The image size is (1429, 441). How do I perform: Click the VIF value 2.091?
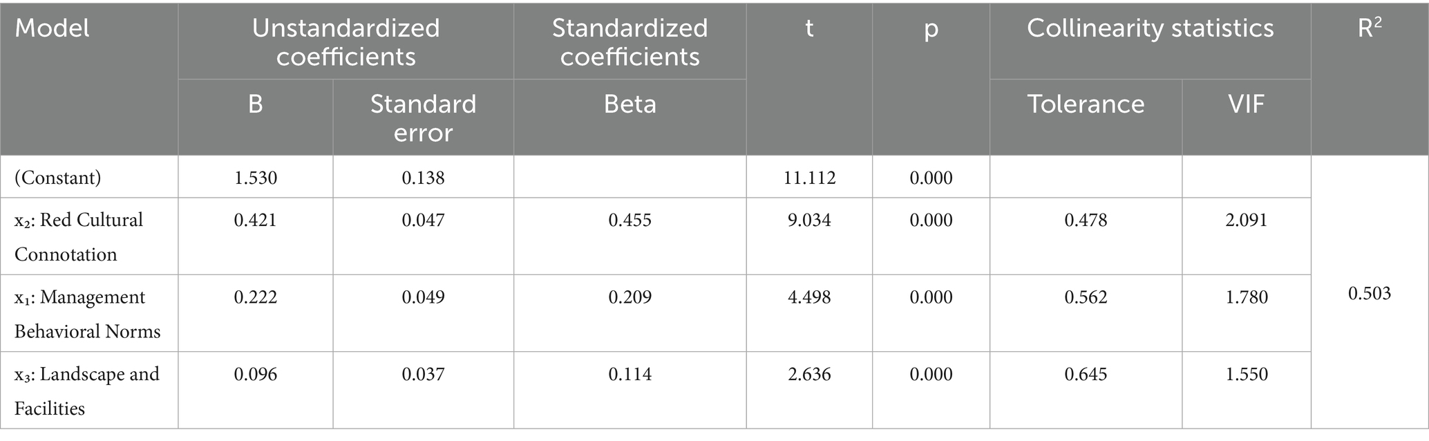tap(1246, 220)
